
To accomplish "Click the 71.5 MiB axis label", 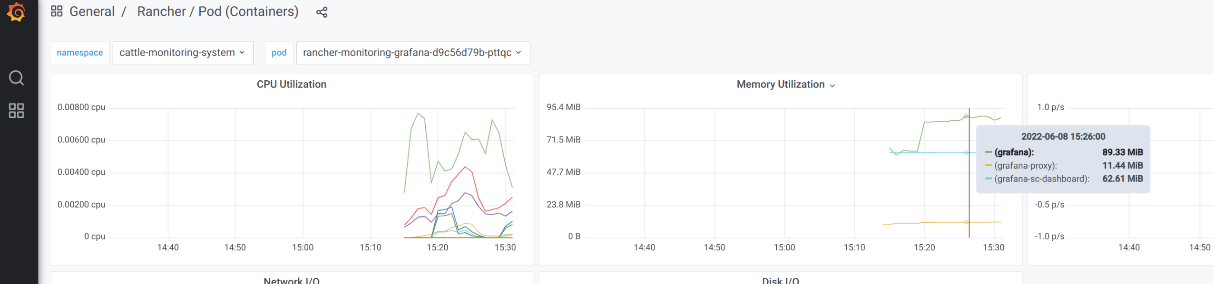I will 563,140.
